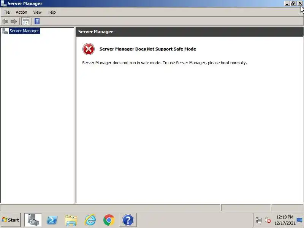
Task: Click the Back arrow toolbar icon
Action: (x=5, y=21)
